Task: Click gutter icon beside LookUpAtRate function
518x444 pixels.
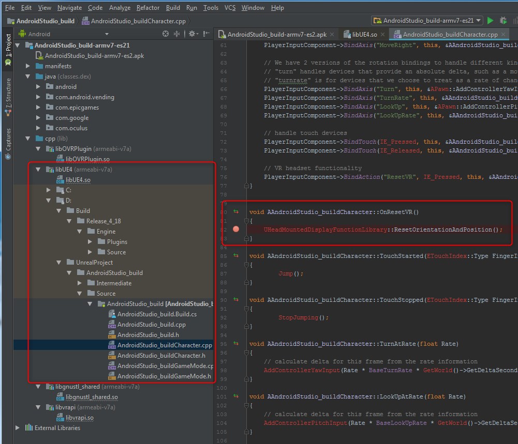Action: pos(236,396)
